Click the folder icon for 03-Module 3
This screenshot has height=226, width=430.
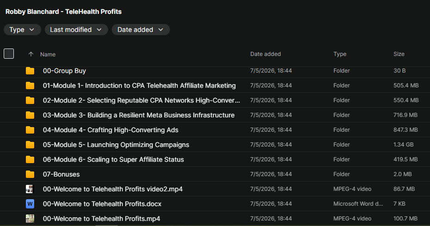point(30,115)
